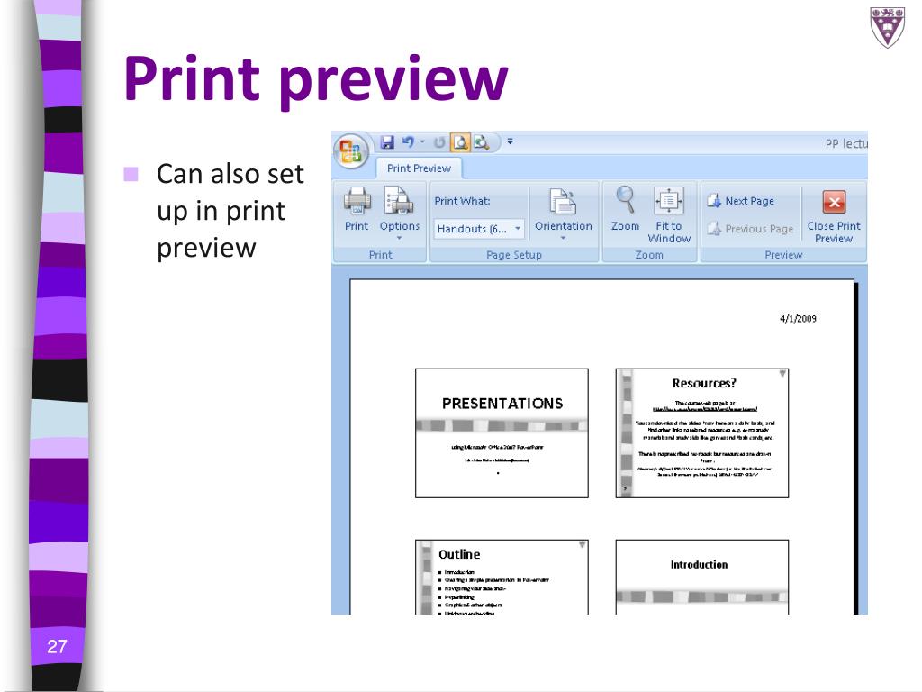Click the slide number 27
922x692 pixels.
[57, 647]
